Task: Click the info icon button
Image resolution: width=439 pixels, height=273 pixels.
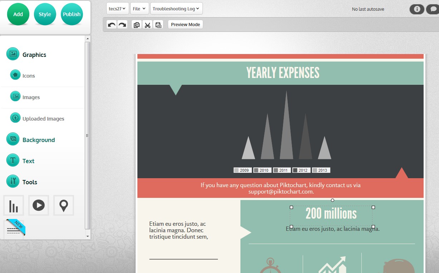Action: pyautogui.click(x=417, y=9)
